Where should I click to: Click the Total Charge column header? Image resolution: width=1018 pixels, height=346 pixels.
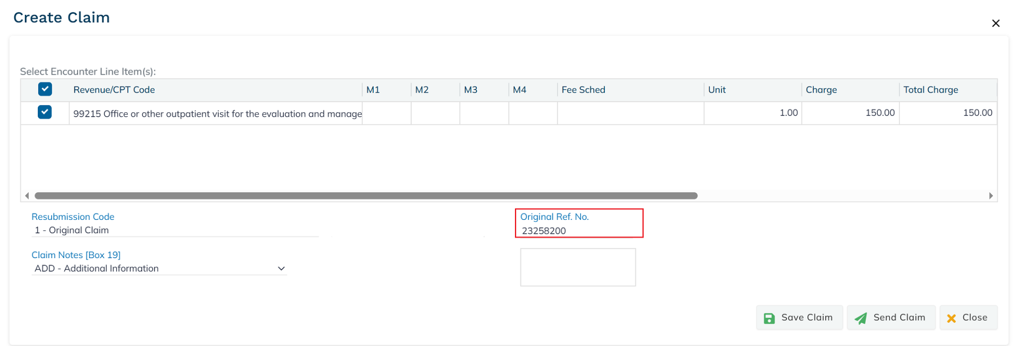tap(931, 90)
